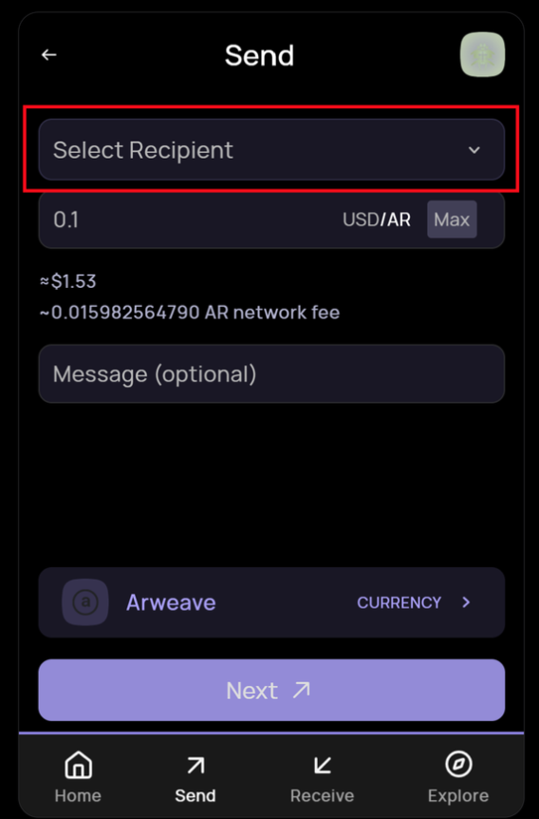Switch amount unit to AR
The width and height of the screenshot is (539, 819).
pyautogui.click(x=399, y=219)
